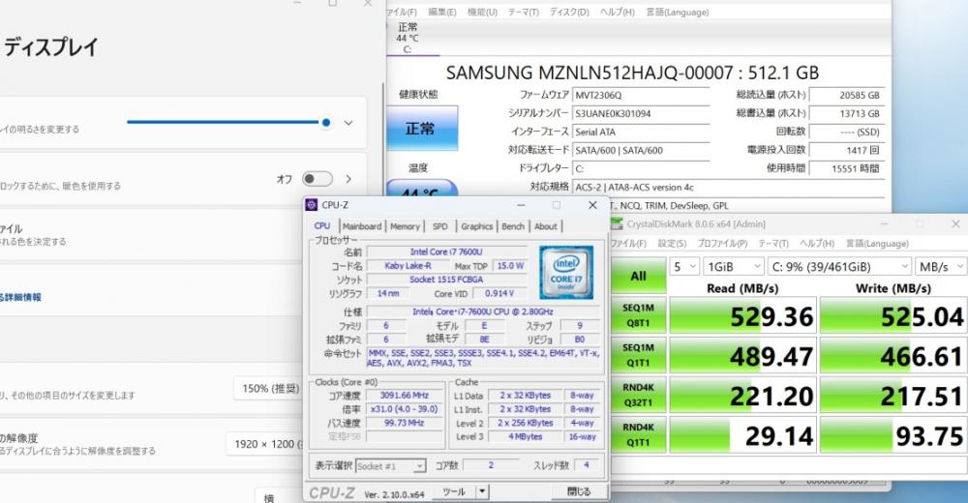
Task: Click SAMSUNG MZNLN512HAJQ-00007 drive title
Action: [632, 73]
